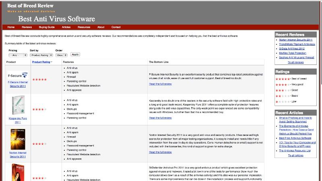
Task: Open G Data Anti Virus 2012 review
Action: coord(292,49)
